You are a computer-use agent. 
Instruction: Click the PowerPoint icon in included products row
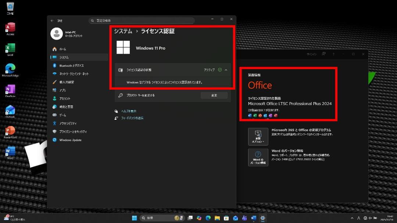[260, 115]
